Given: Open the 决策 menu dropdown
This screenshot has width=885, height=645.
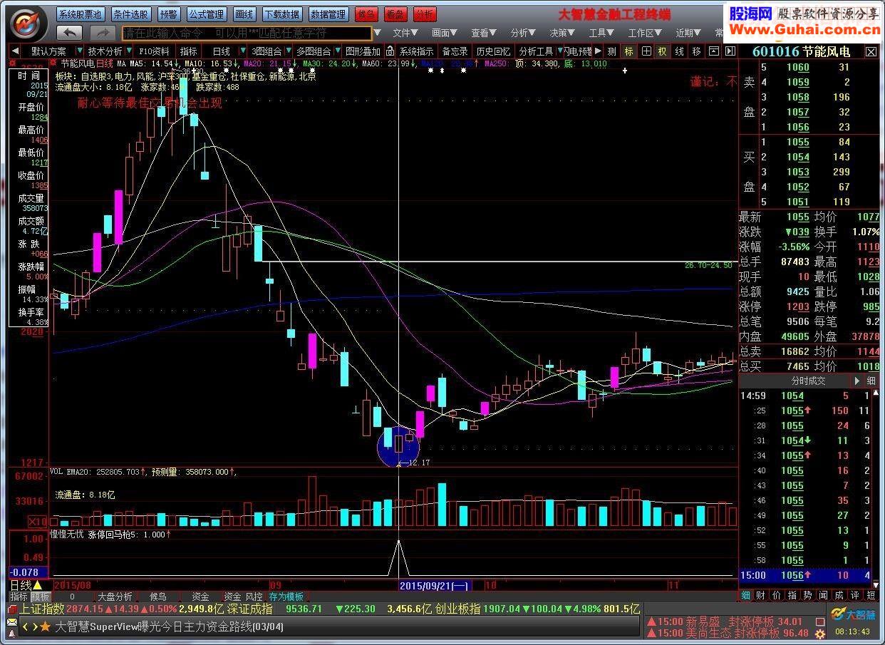Looking at the screenshot, I should [561, 33].
